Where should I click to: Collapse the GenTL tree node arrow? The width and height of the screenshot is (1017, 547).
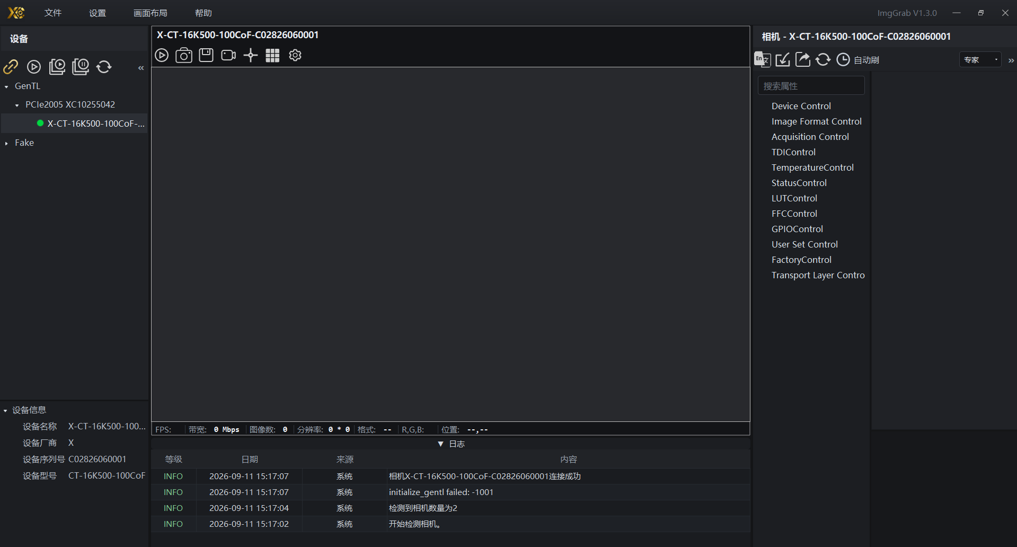(6, 86)
